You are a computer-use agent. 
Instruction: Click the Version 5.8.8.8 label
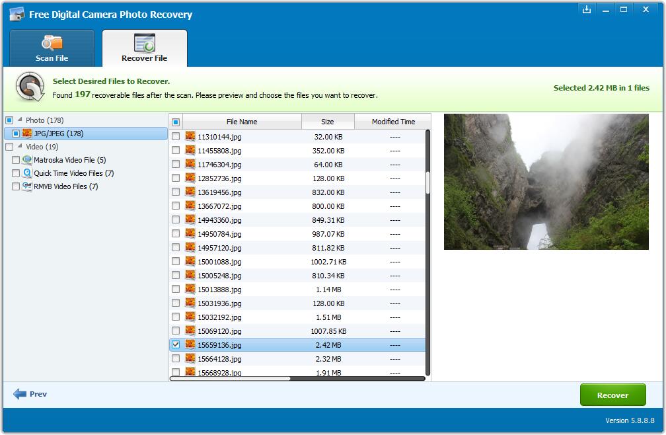[x=630, y=420]
